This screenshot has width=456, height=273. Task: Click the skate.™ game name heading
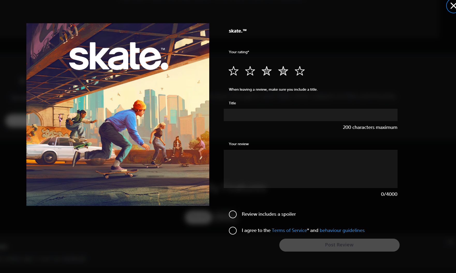237,31
